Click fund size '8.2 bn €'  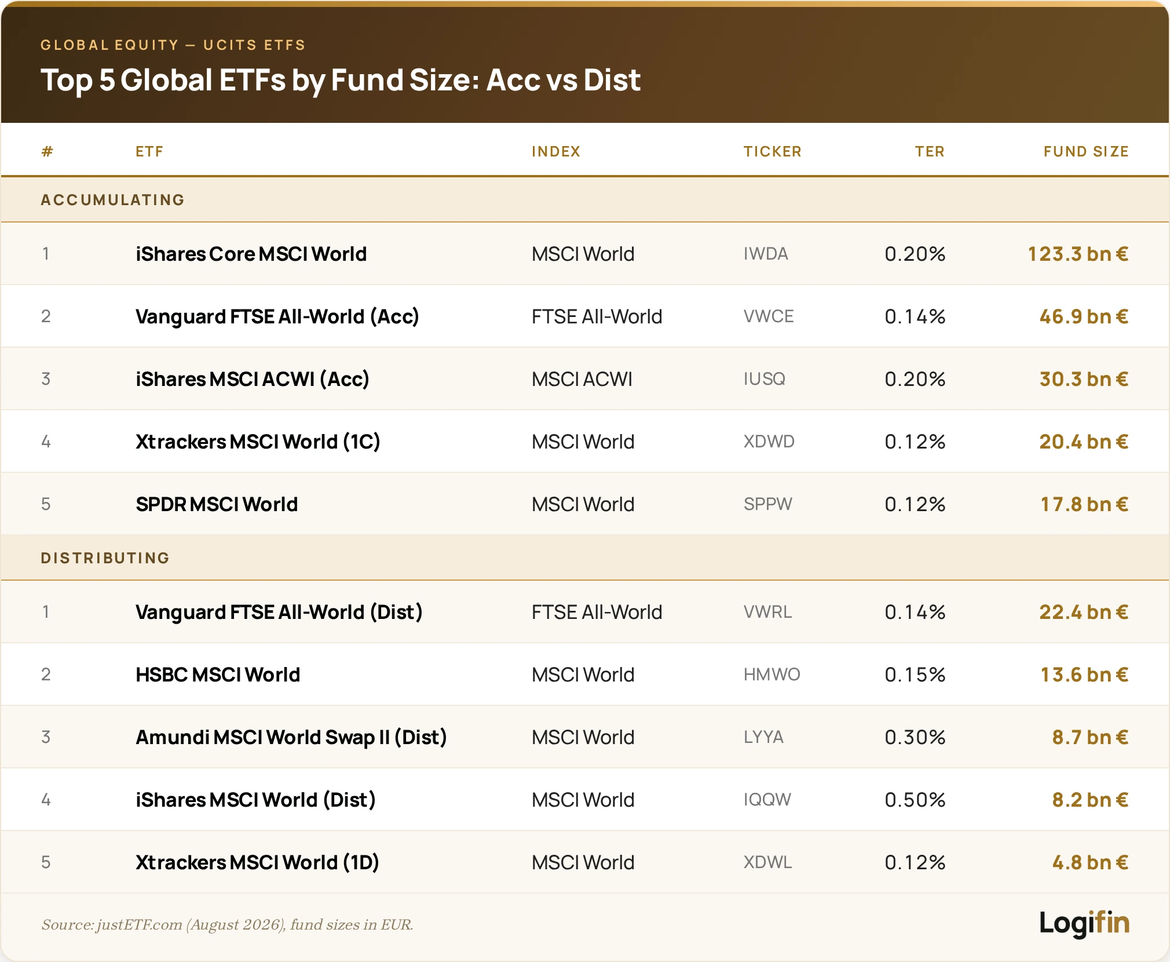1091,800
